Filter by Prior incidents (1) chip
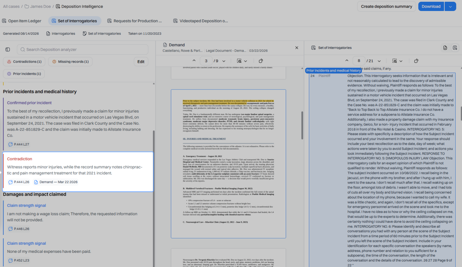The height and width of the screenshot is (267, 462). (x=24, y=74)
